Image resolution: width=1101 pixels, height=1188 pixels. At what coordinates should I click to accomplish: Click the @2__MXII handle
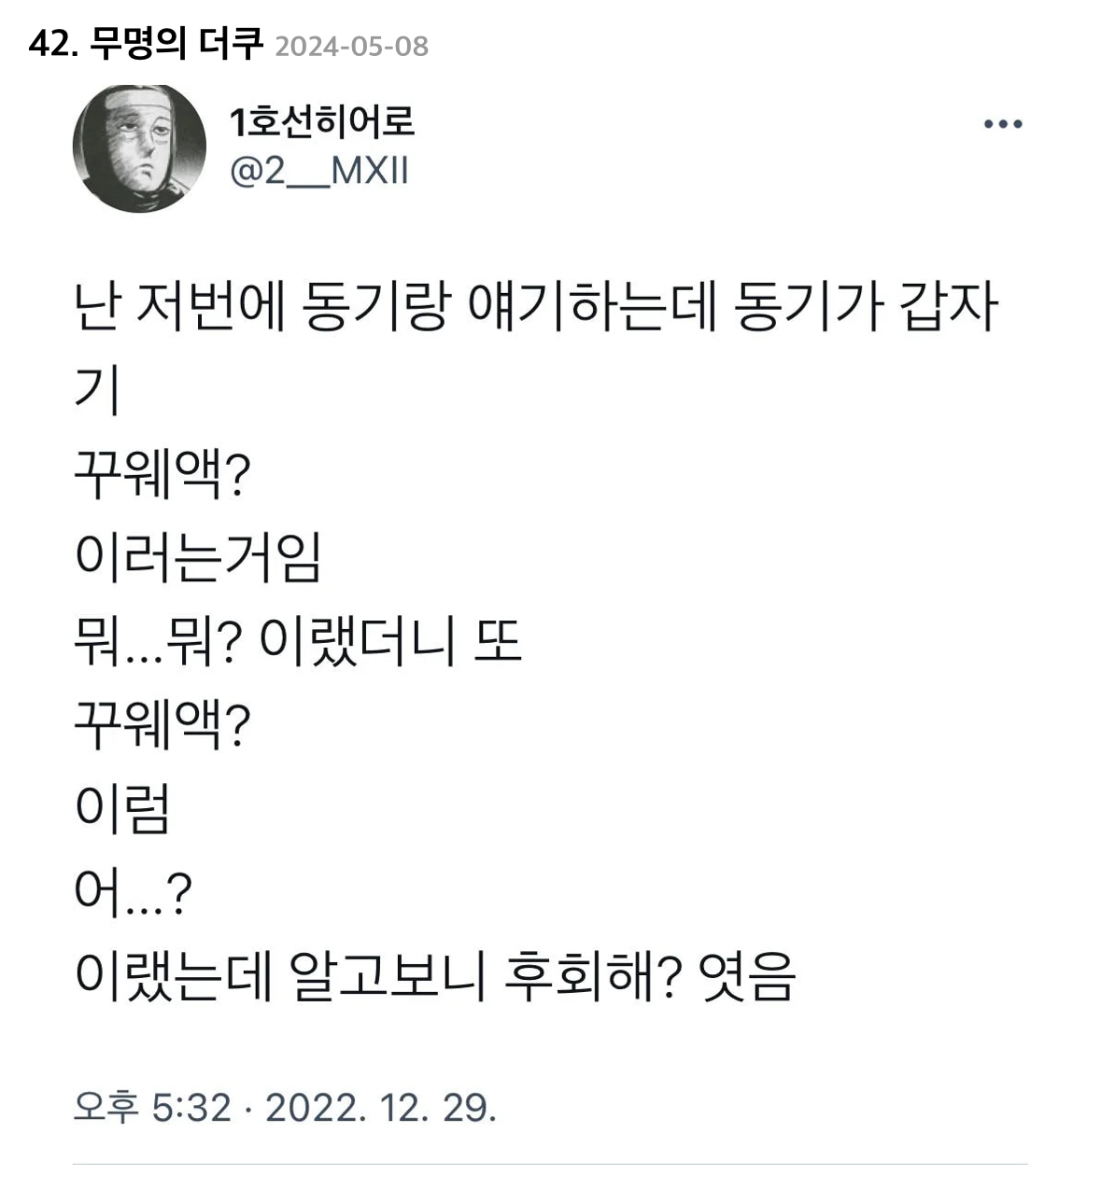[x=318, y=171]
